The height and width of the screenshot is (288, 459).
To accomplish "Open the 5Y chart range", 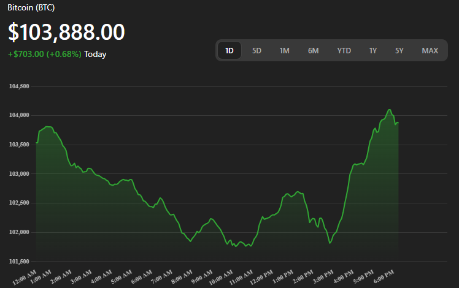I will click(x=399, y=51).
